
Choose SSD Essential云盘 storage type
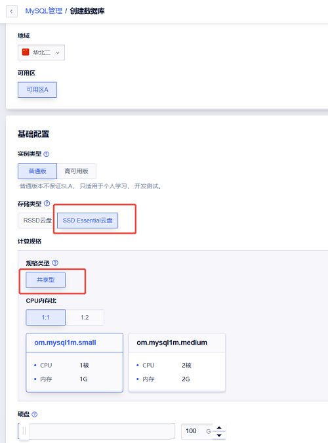[x=88, y=221]
